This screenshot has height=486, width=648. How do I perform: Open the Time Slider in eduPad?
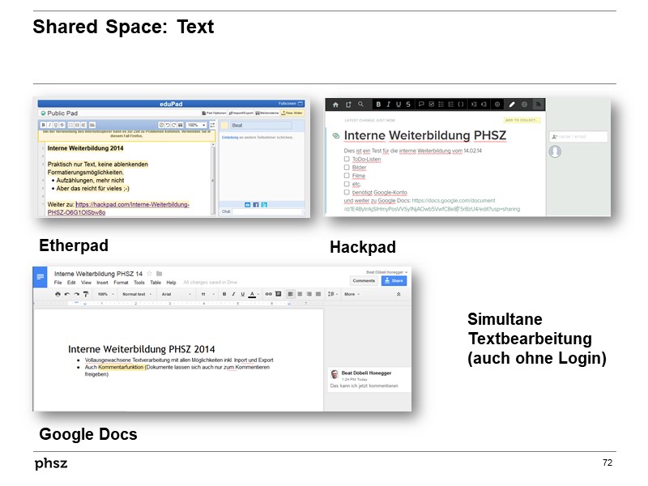click(x=293, y=113)
